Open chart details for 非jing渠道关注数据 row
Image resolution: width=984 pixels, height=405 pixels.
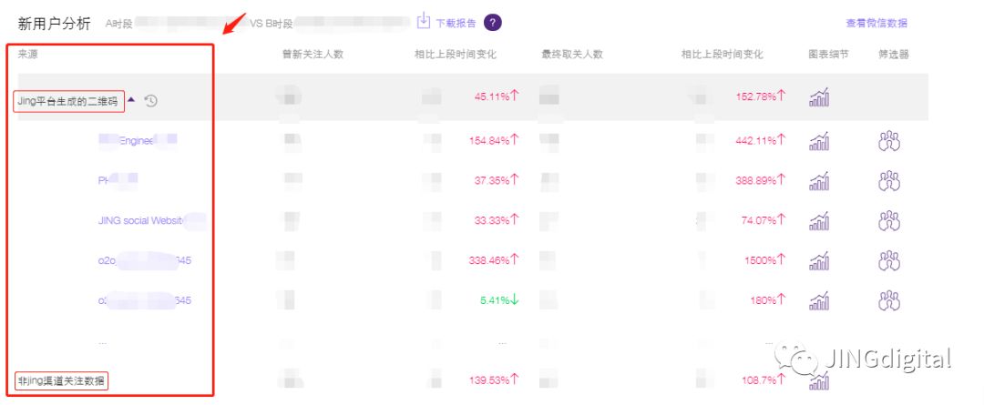pyautogui.click(x=819, y=382)
